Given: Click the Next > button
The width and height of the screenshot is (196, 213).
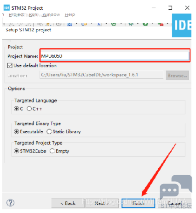Looking at the screenshot, I should [x=102, y=203].
